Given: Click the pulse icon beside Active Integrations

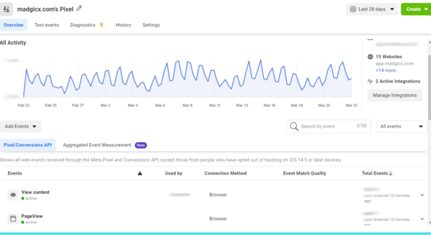Looking at the screenshot, I should pyautogui.click(x=370, y=81).
